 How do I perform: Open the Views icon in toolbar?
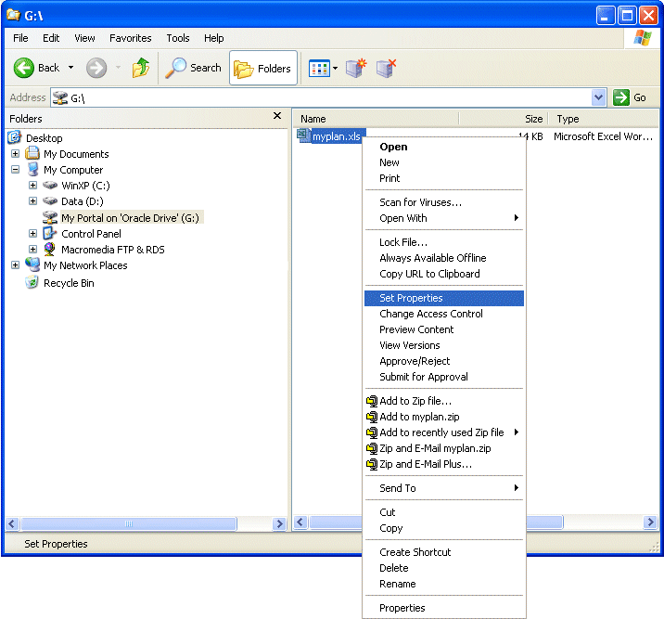tap(319, 69)
